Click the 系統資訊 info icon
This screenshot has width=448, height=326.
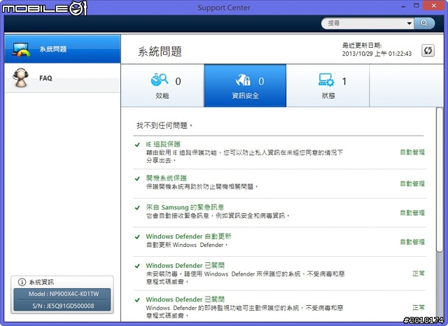tap(22, 282)
